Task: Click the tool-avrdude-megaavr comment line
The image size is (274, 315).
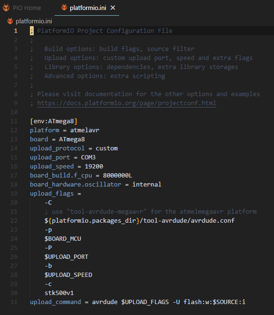Action: pyautogui.click(x=151, y=212)
